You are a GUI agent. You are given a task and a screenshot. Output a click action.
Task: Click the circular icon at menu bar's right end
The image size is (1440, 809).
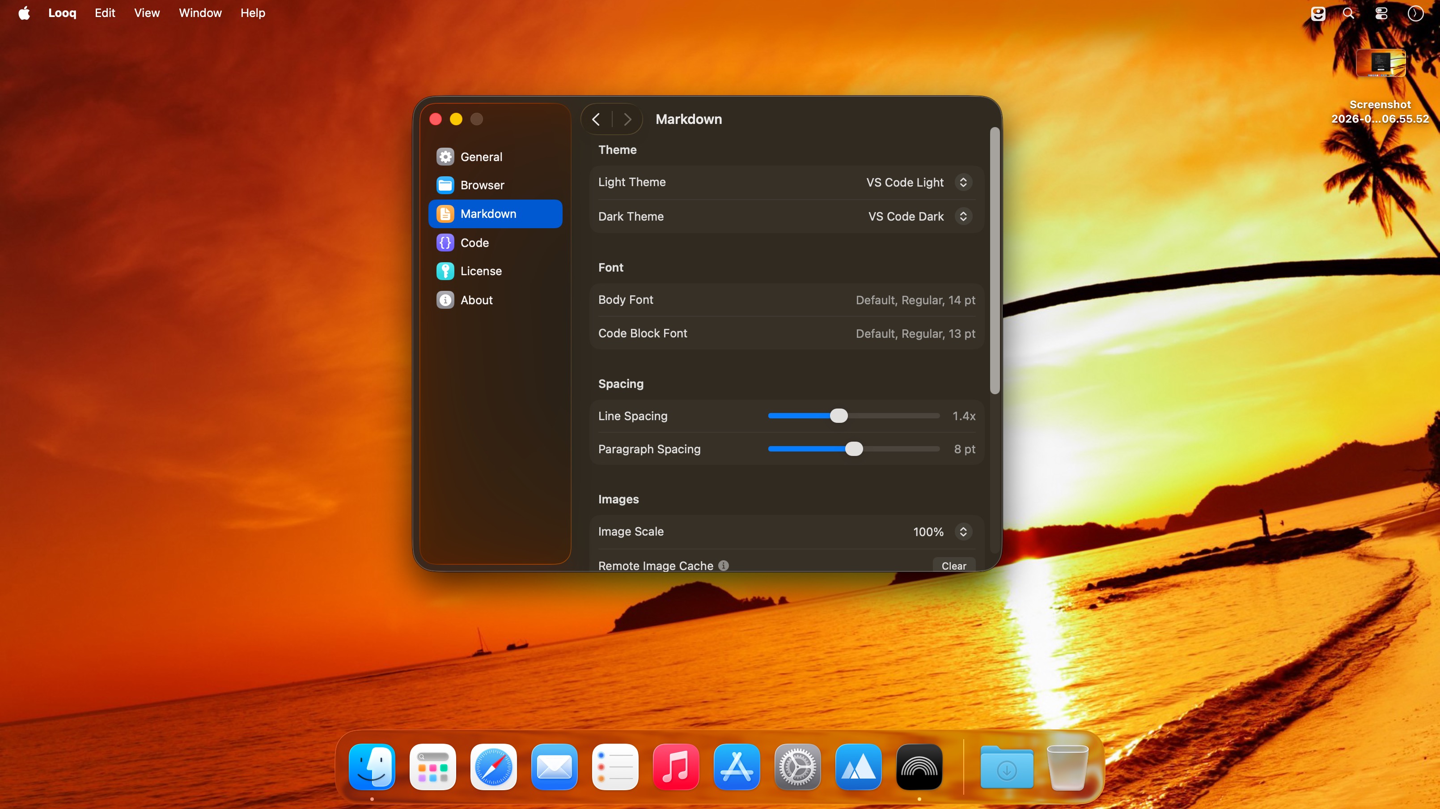[1415, 13]
